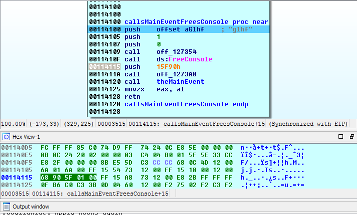Restore or float the Hex View-1 panel
Viewport: 357px width, 215px height.
tap(352, 137)
